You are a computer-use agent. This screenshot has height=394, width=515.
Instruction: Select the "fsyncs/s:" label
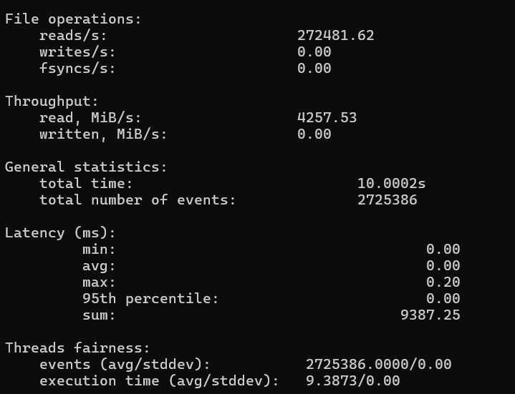[x=77, y=69]
